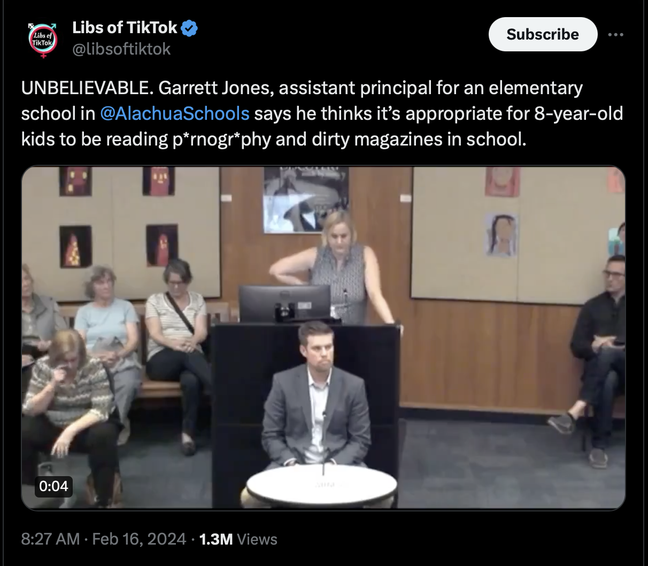Click the Libs of TikTok display name
The width and height of the screenshot is (648, 566).
tap(125, 28)
